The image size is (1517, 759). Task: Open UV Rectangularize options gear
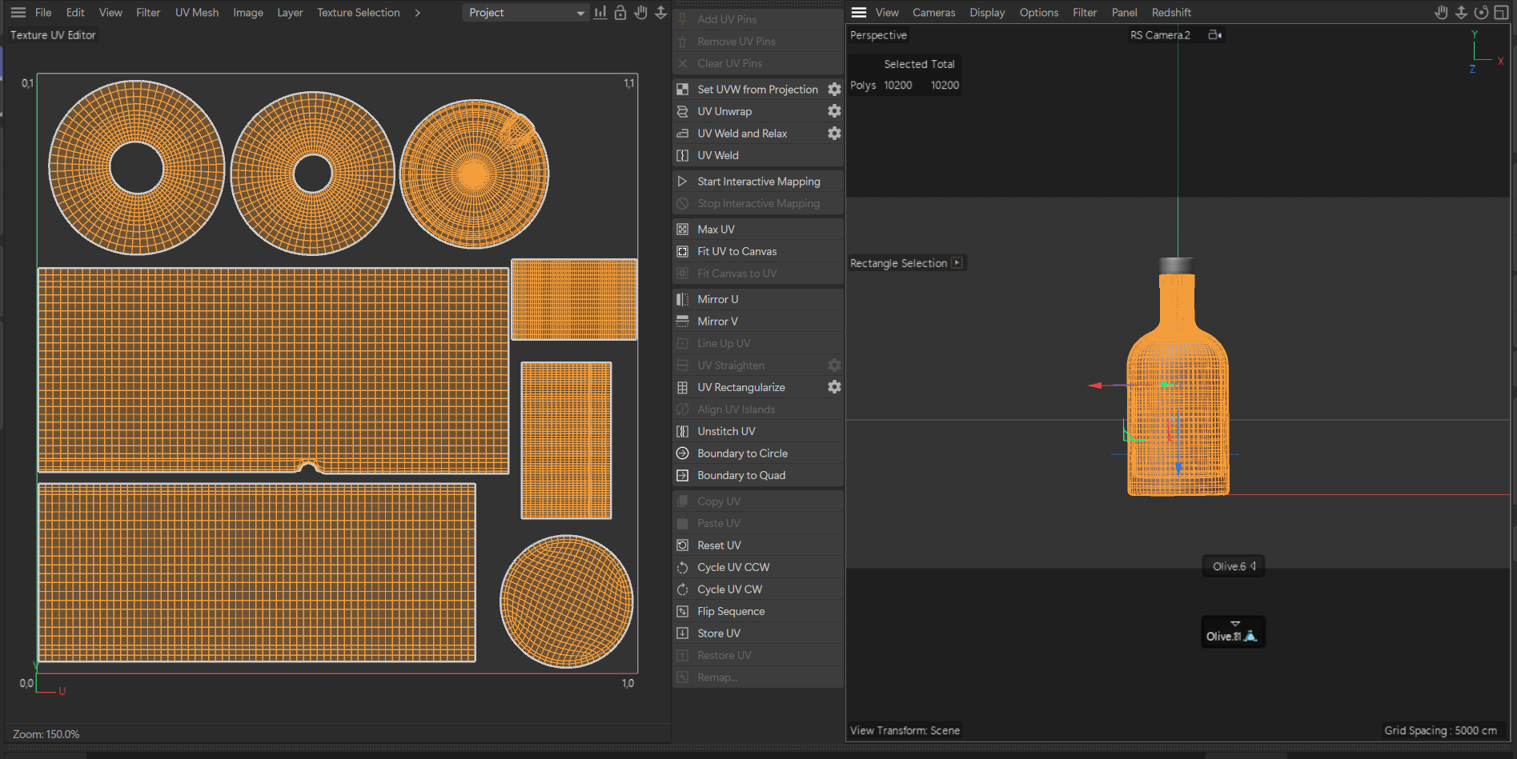tap(834, 387)
